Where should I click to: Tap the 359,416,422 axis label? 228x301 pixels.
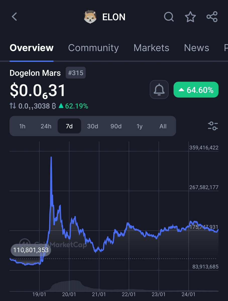coord(204,148)
